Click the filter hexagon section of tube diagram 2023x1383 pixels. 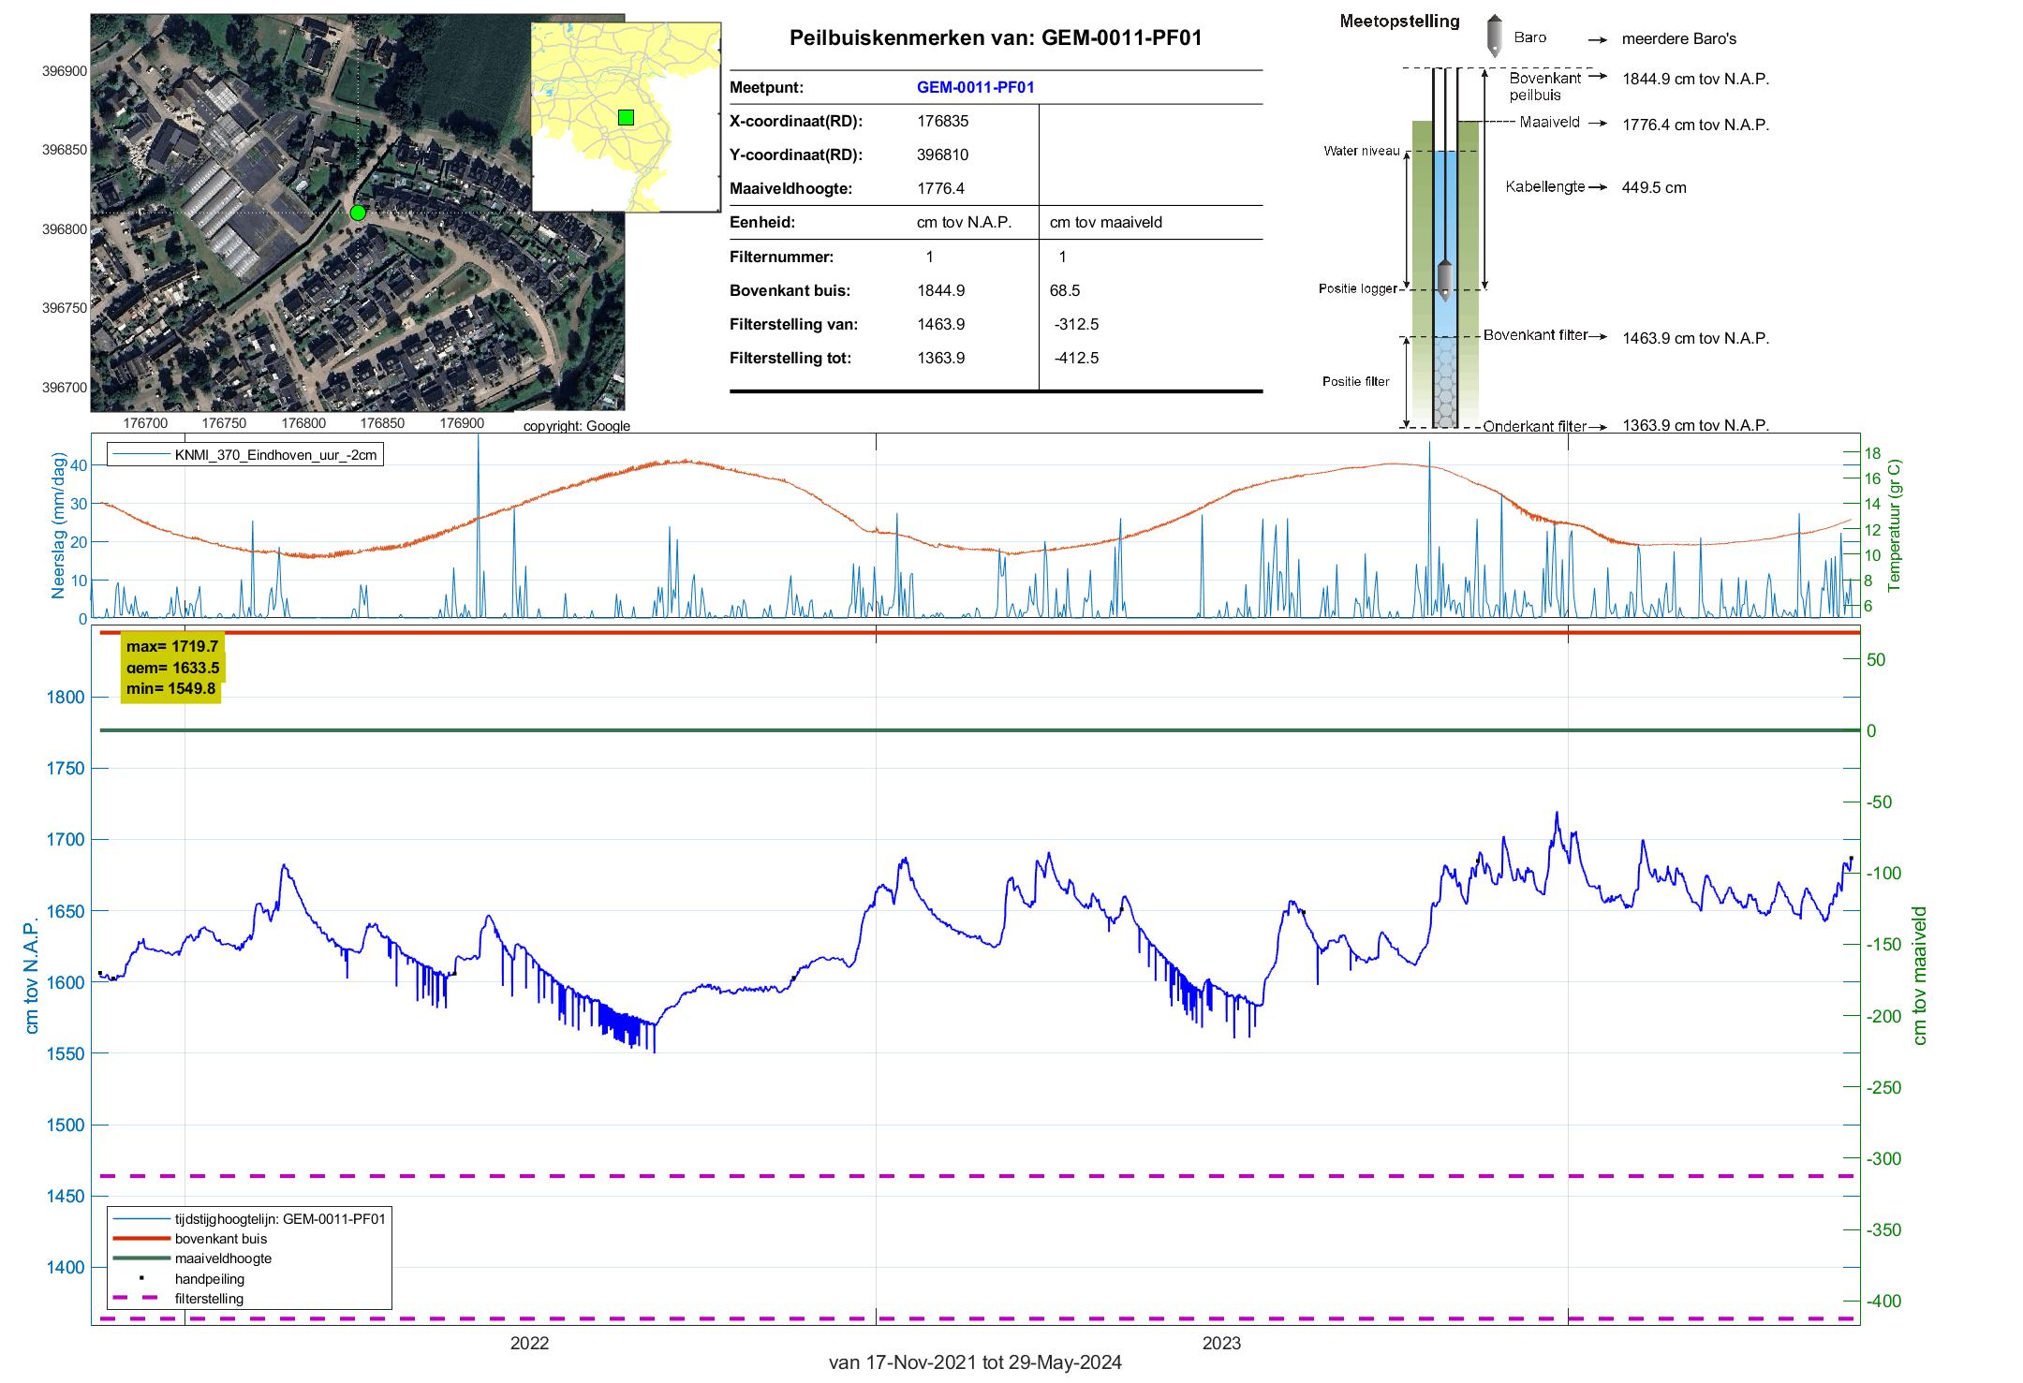click(1446, 382)
